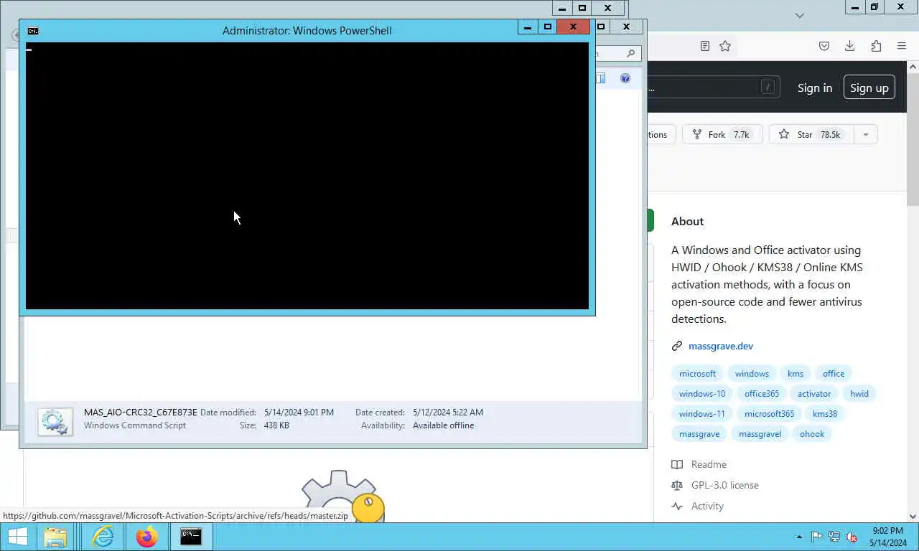Click the Explorer preview pane icon
This screenshot has height=551, width=919.
click(x=600, y=78)
